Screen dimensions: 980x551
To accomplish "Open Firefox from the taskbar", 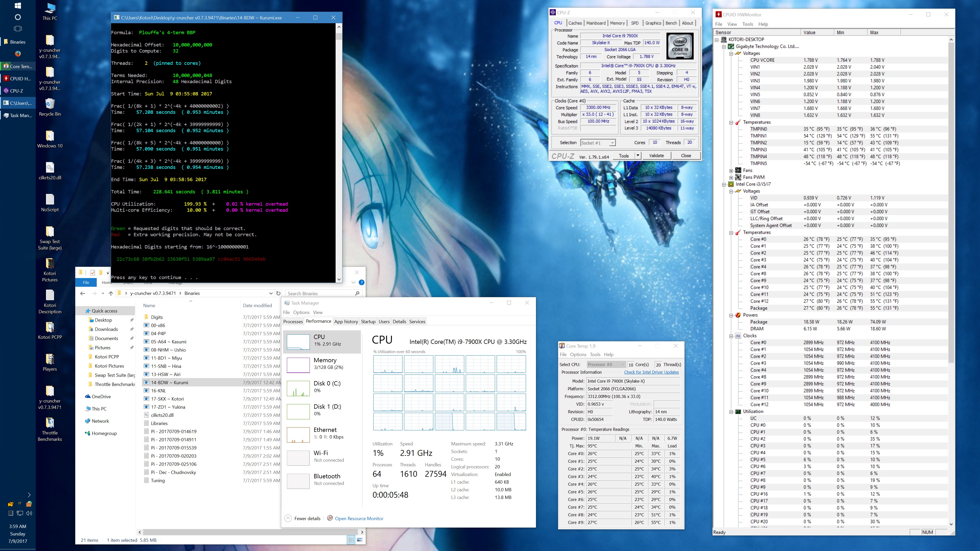I will click(18, 54).
